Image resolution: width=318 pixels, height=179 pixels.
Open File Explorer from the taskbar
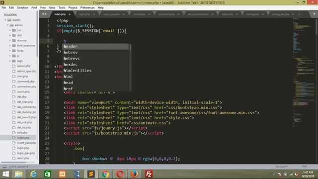[19, 174]
